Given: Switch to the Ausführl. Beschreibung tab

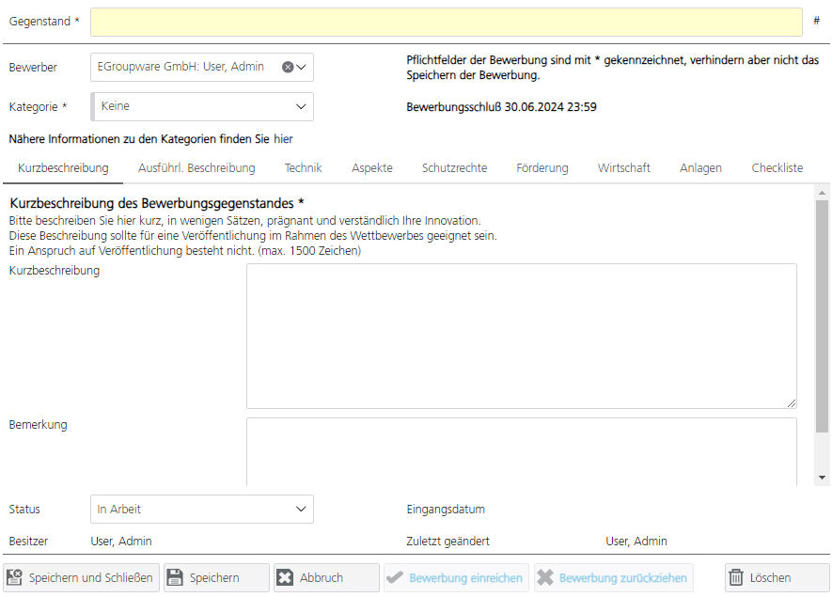Looking at the screenshot, I should [196, 167].
